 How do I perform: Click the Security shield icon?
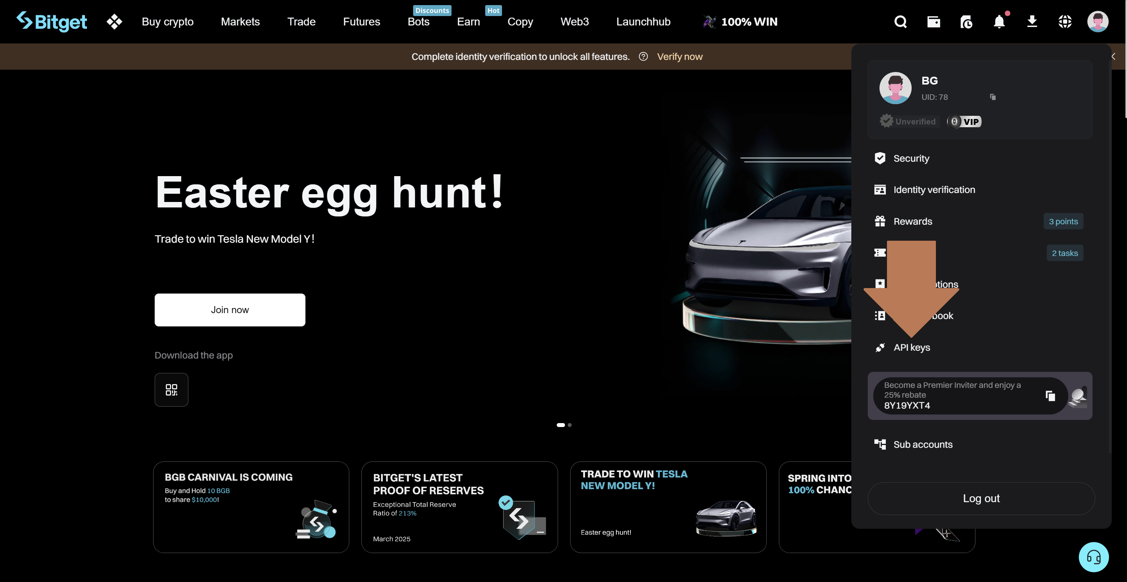point(880,158)
